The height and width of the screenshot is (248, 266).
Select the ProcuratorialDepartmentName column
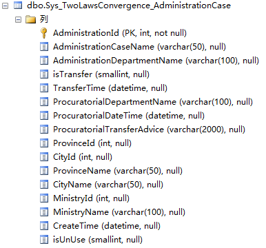153,102
